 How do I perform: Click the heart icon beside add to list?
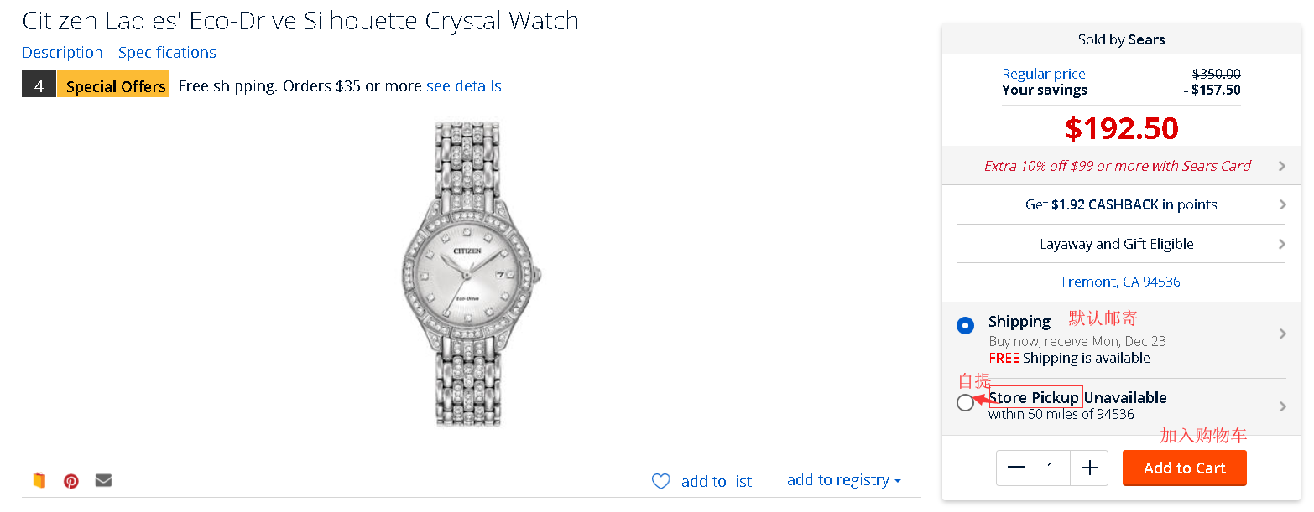(x=661, y=481)
